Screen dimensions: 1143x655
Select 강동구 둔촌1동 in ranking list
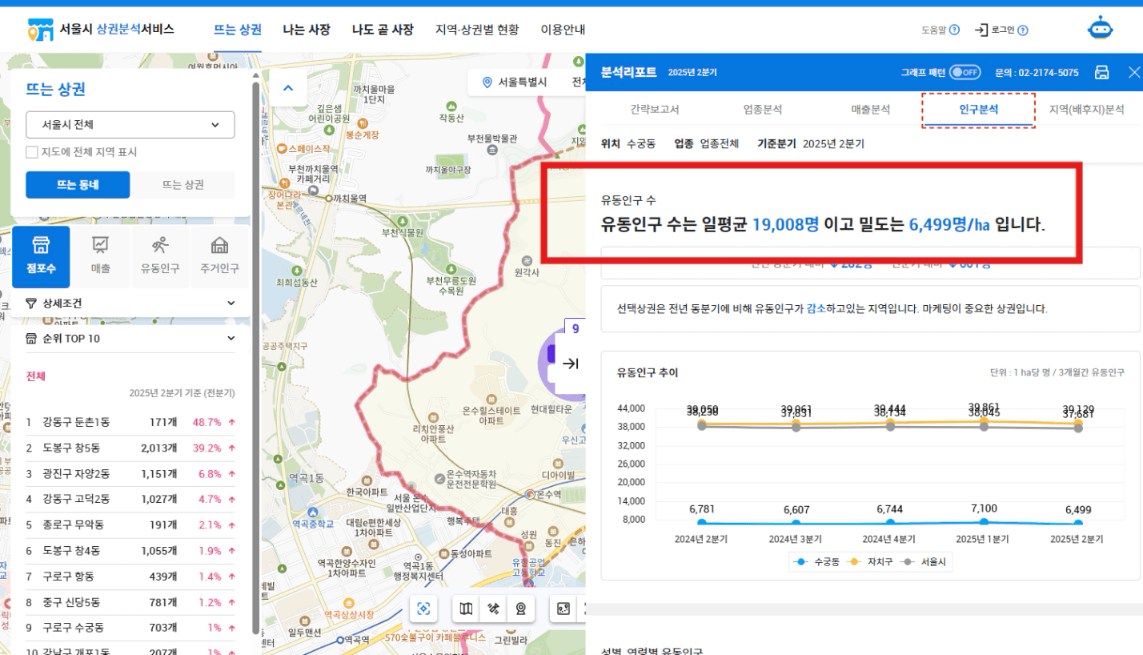click(78, 422)
